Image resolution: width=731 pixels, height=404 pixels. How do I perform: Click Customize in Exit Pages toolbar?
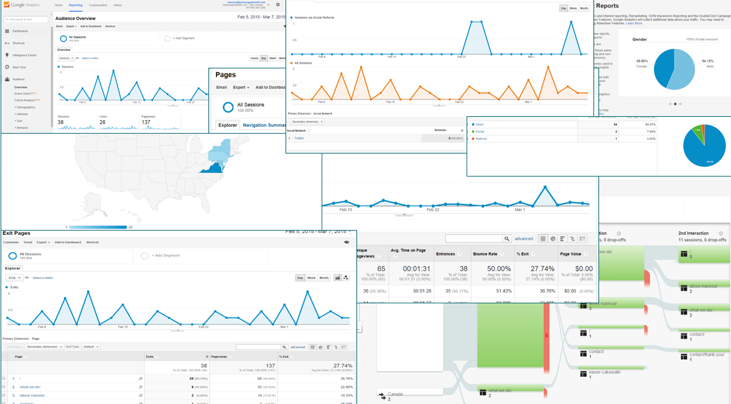pyautogui.click(x=11, y=242)
